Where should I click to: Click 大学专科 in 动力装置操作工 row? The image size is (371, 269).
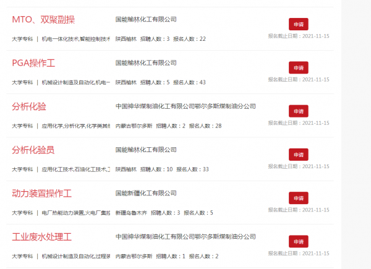pyautogui.click(x=22, y=213)
